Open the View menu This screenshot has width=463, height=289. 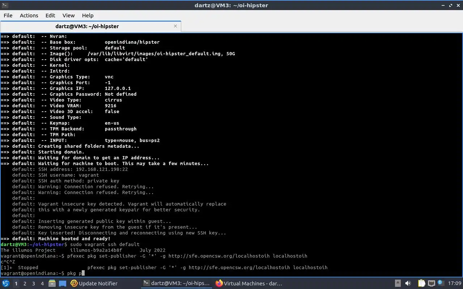68,16
